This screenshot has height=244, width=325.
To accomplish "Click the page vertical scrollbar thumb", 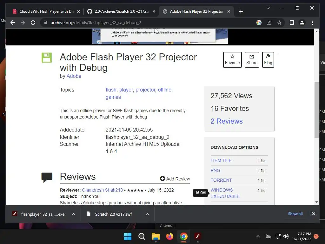I will pyautogui.click(x=316, y=110).
